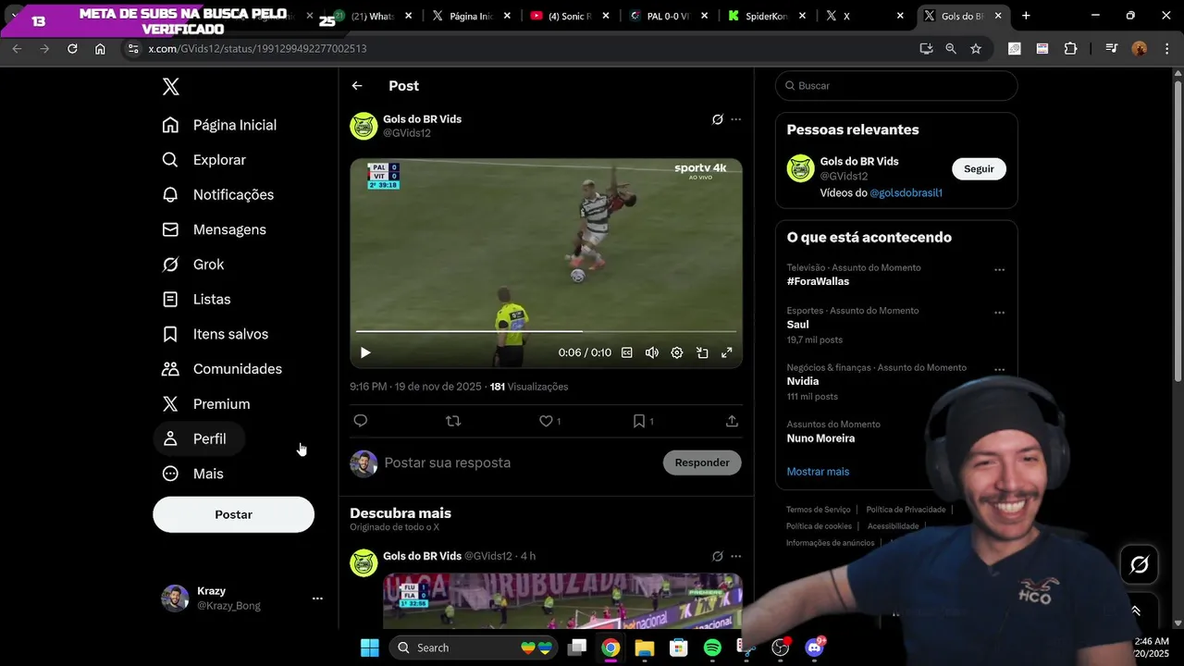The width and height of the screenshot is (1184, 666).
Task: Open video settings gear
Action: pos(677,352)
